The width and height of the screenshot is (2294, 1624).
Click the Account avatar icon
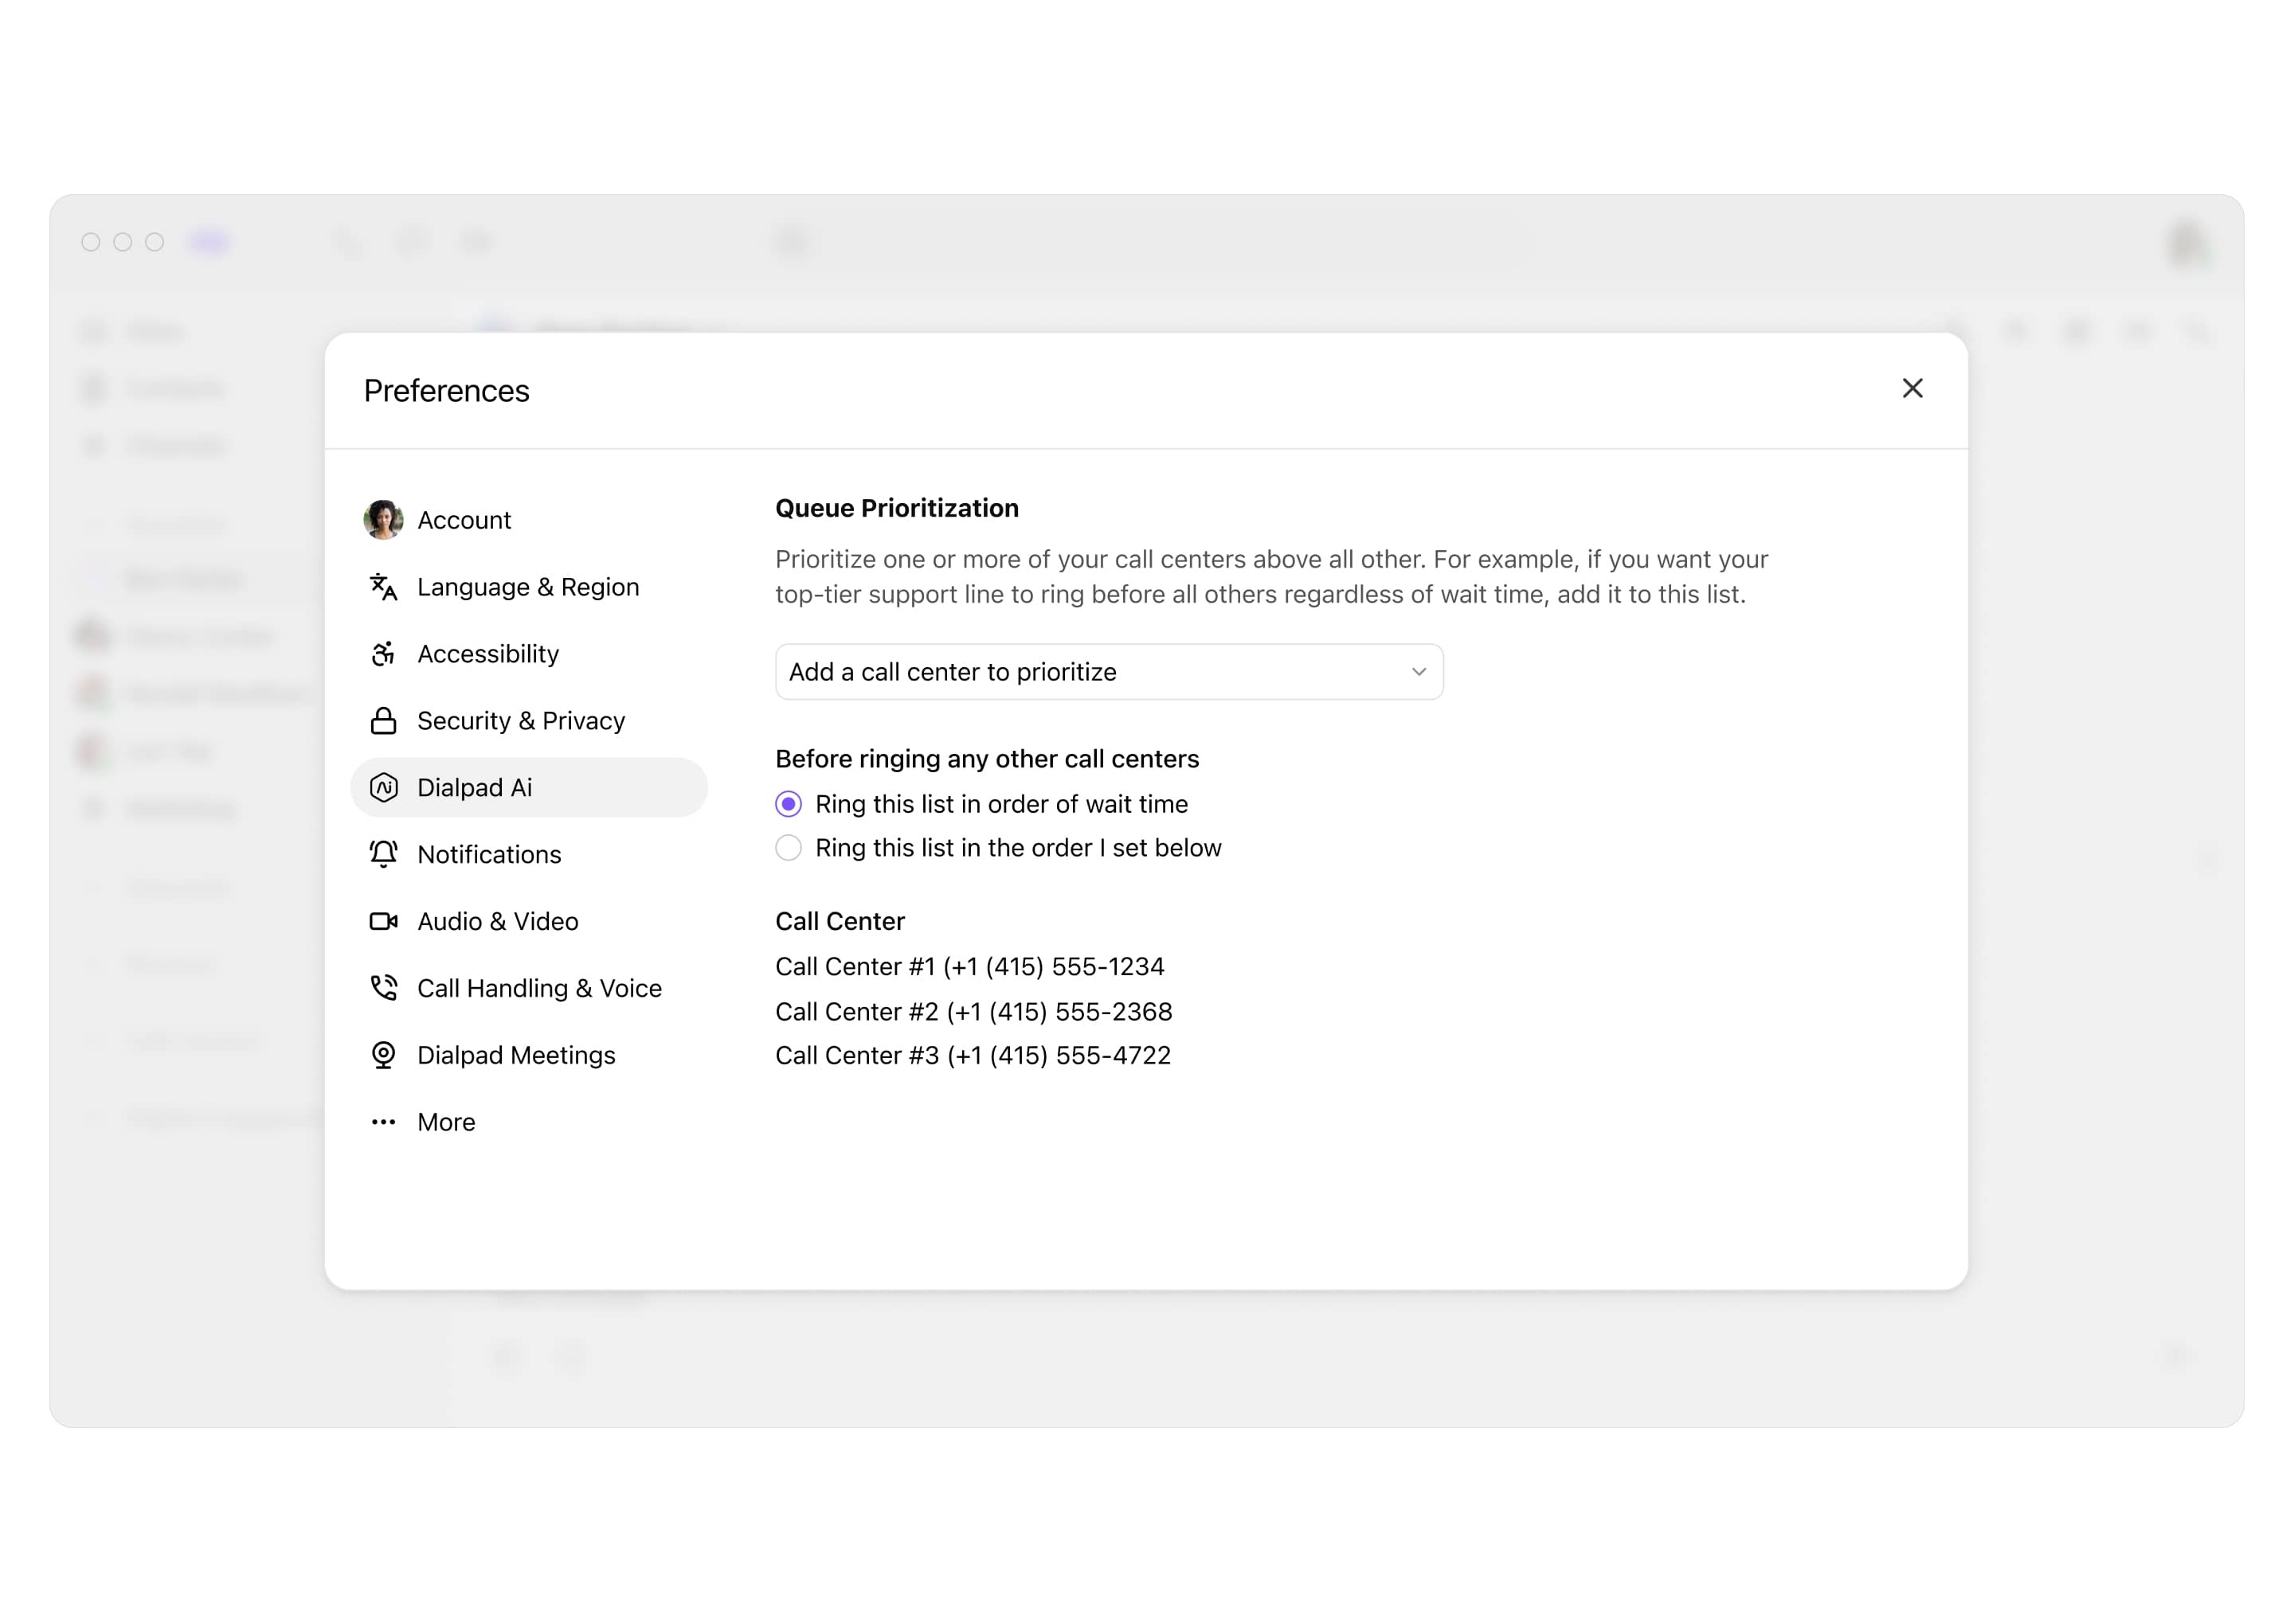click(x=383, y=520)
